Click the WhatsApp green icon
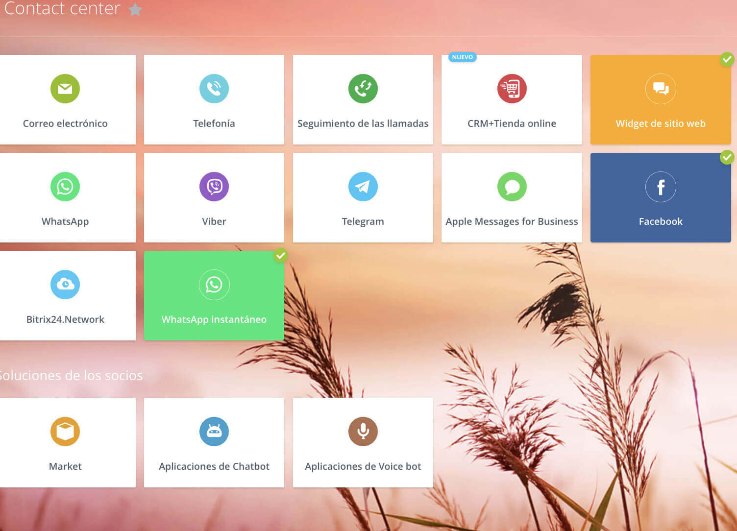This screenshot has height=531, width=737. click(65, 187)
